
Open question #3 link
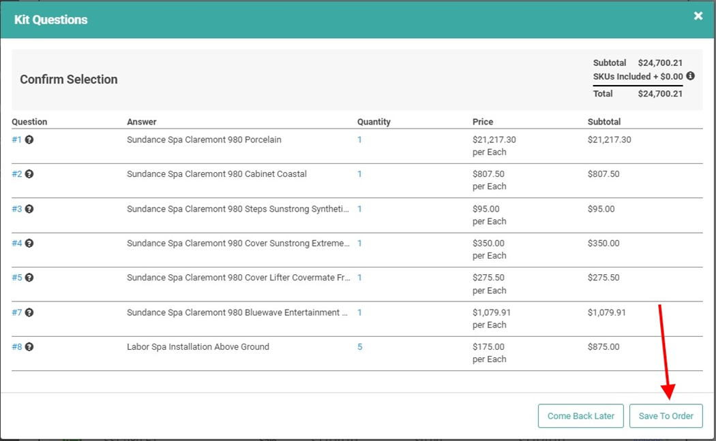(x=17, y=209)
